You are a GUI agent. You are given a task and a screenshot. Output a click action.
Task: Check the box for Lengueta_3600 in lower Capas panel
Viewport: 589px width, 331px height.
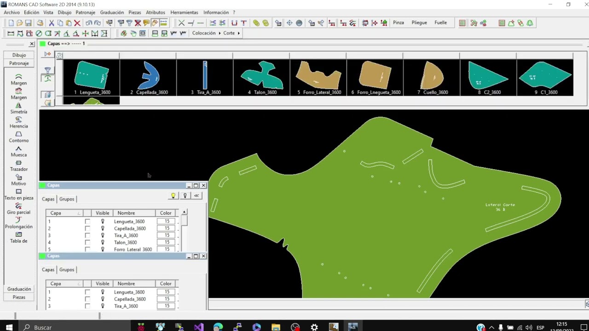pyautogui.click(x=87, y=292)
